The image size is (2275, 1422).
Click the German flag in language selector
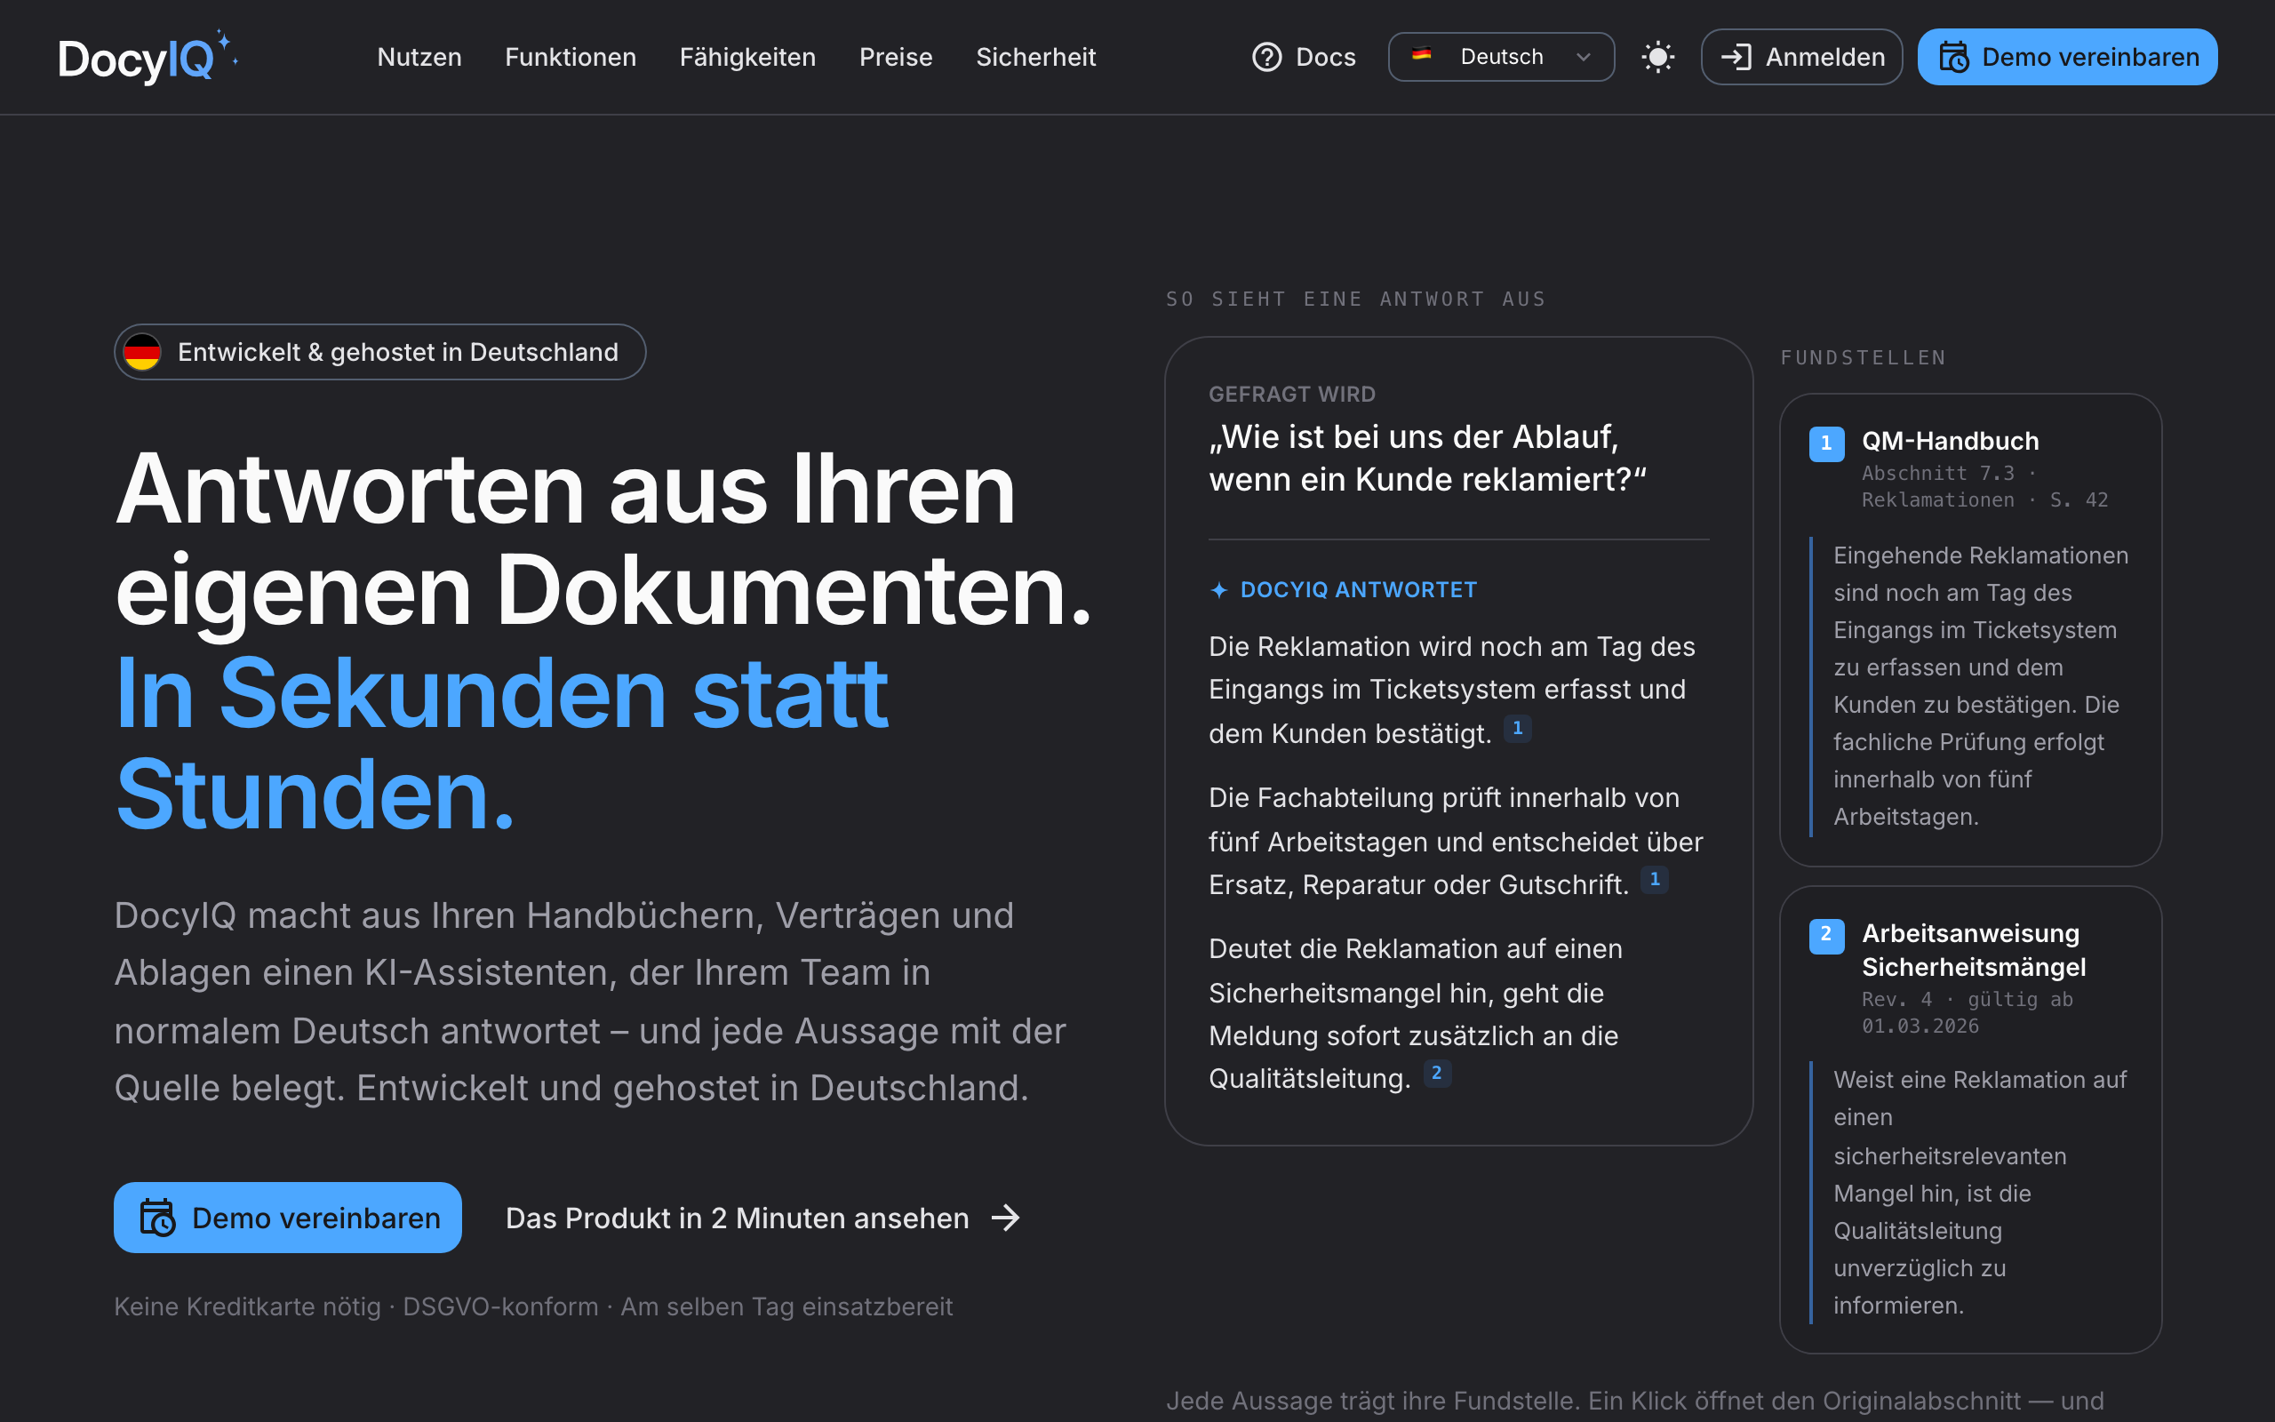(x=1421, y=54)
